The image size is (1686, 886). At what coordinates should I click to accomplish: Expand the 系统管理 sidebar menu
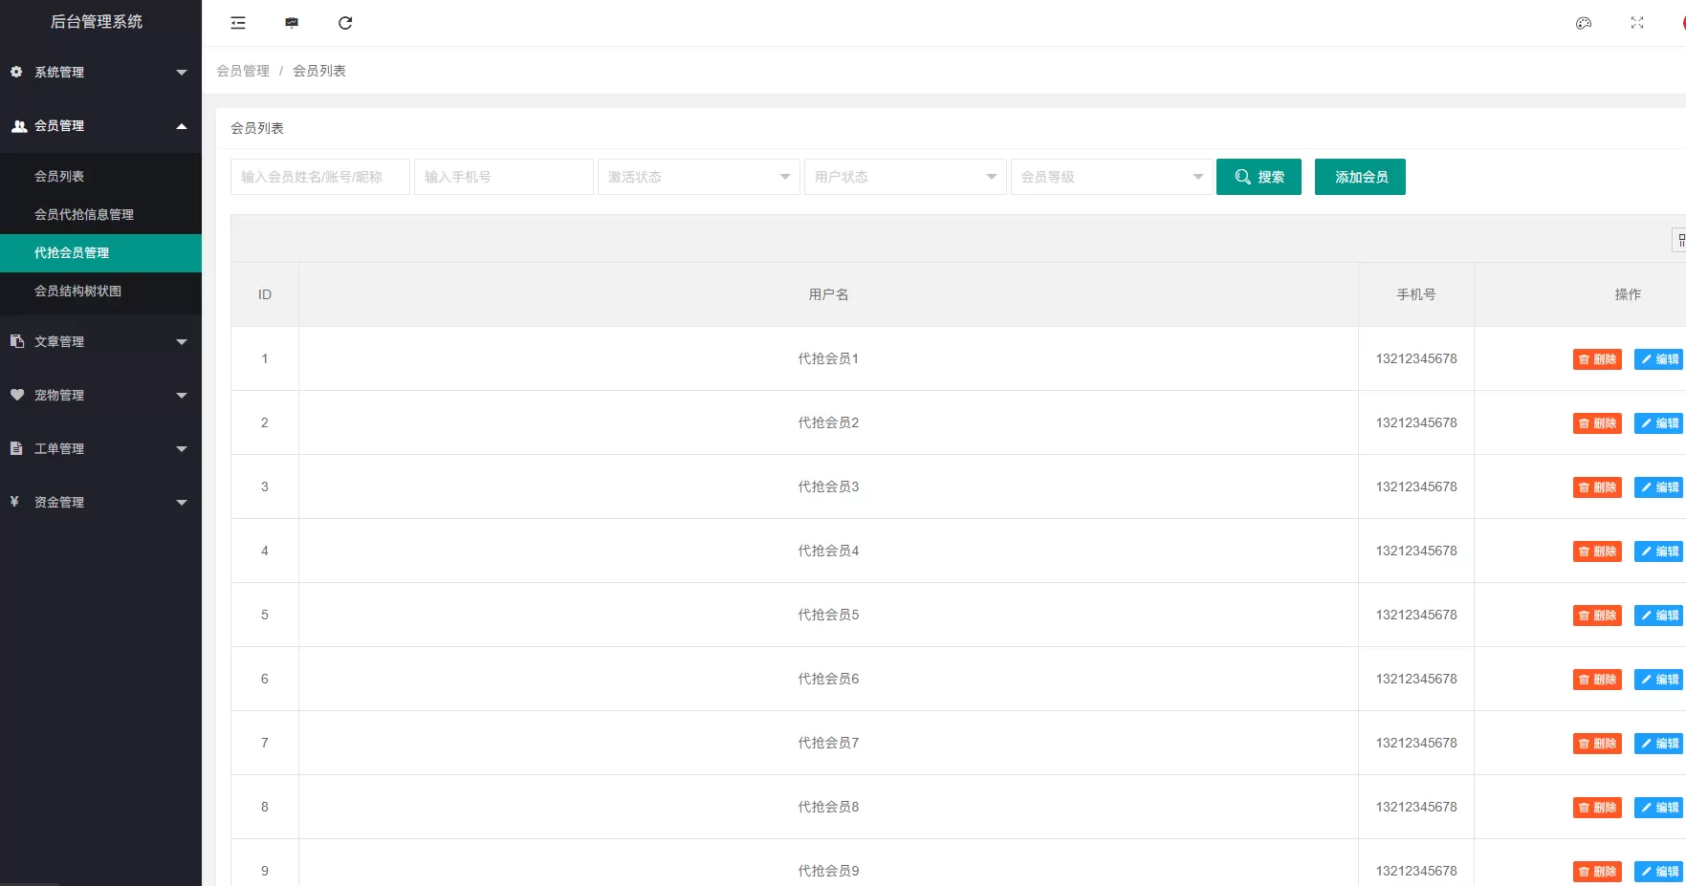click(x=100, y=73)
